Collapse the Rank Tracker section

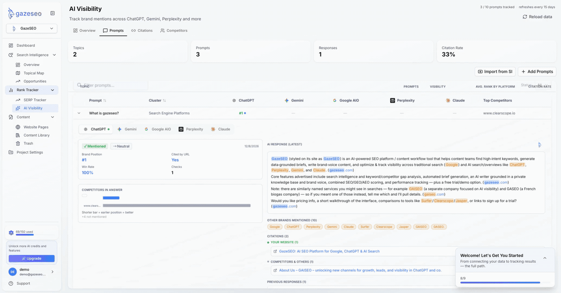click(53, 90)
